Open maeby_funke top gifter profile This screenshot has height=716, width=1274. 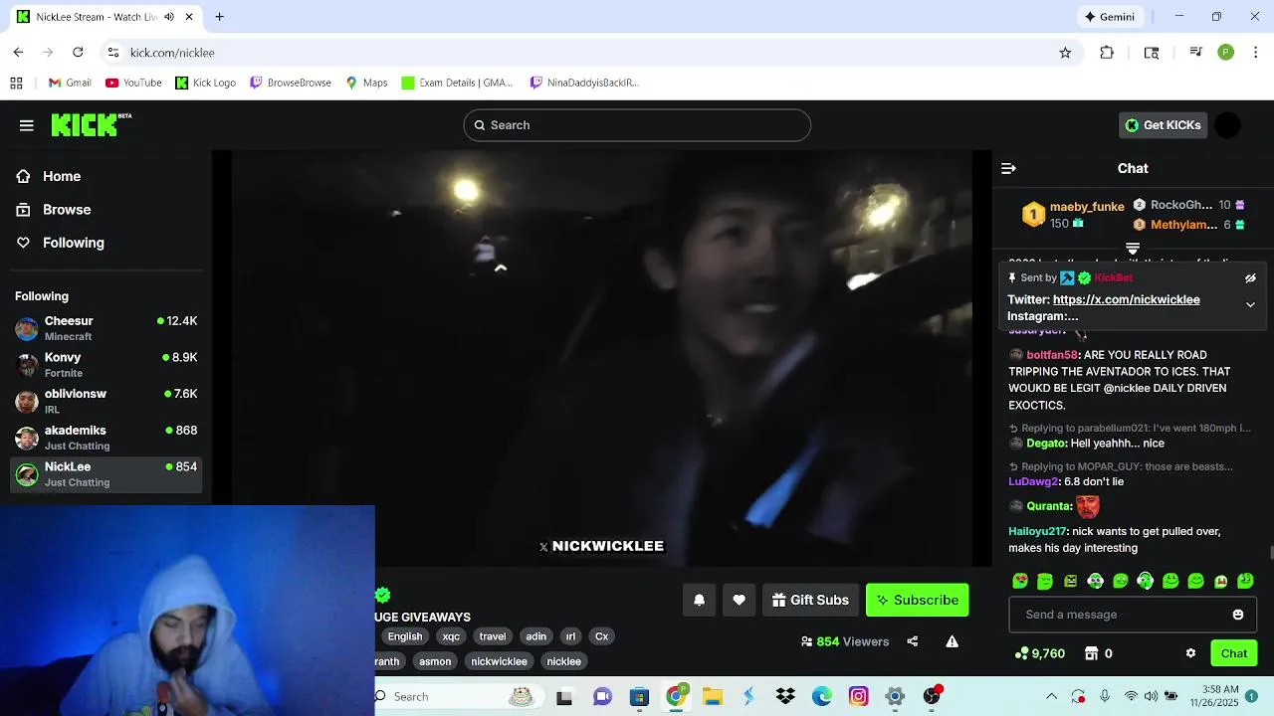point(1087,207)
